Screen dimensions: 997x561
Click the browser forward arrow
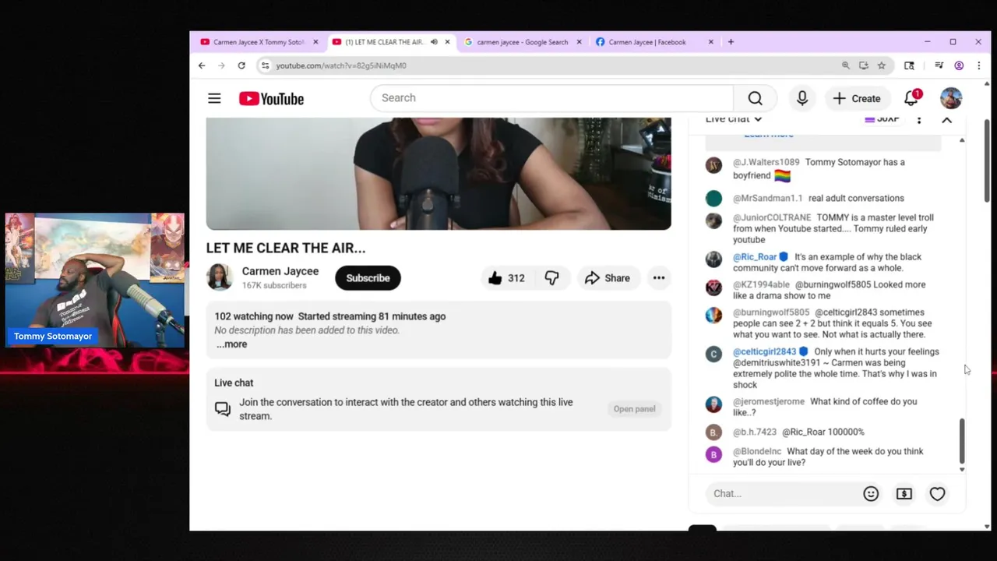click(221, 65)
